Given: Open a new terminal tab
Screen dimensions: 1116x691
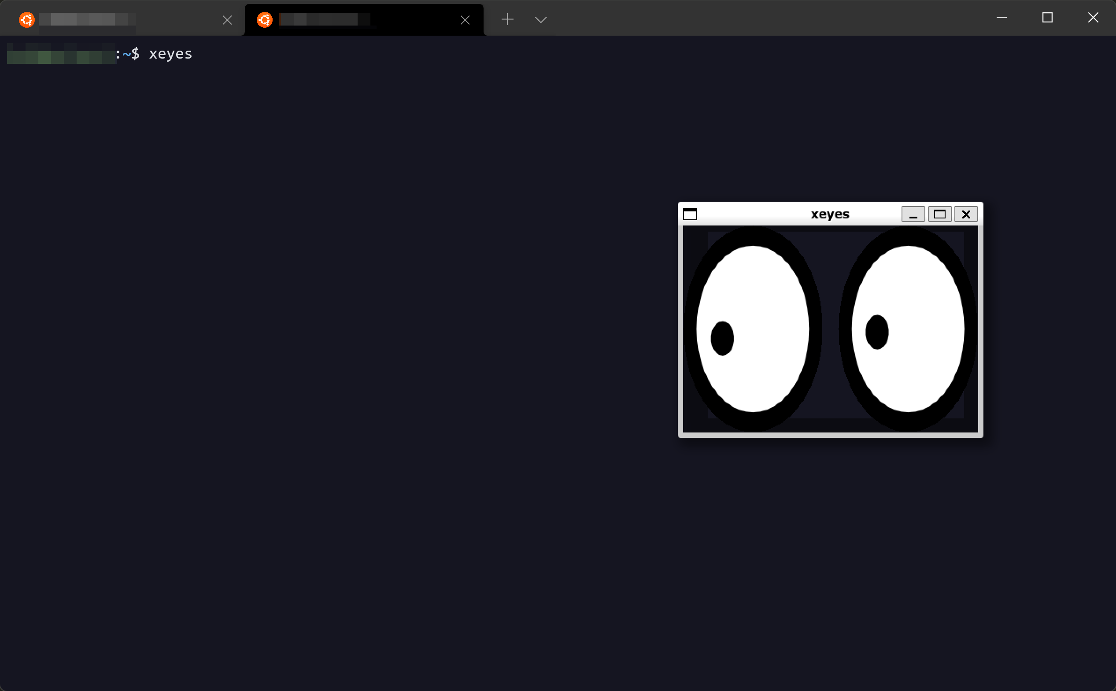Looking at the screenshot, I should (x=507, y=19).
